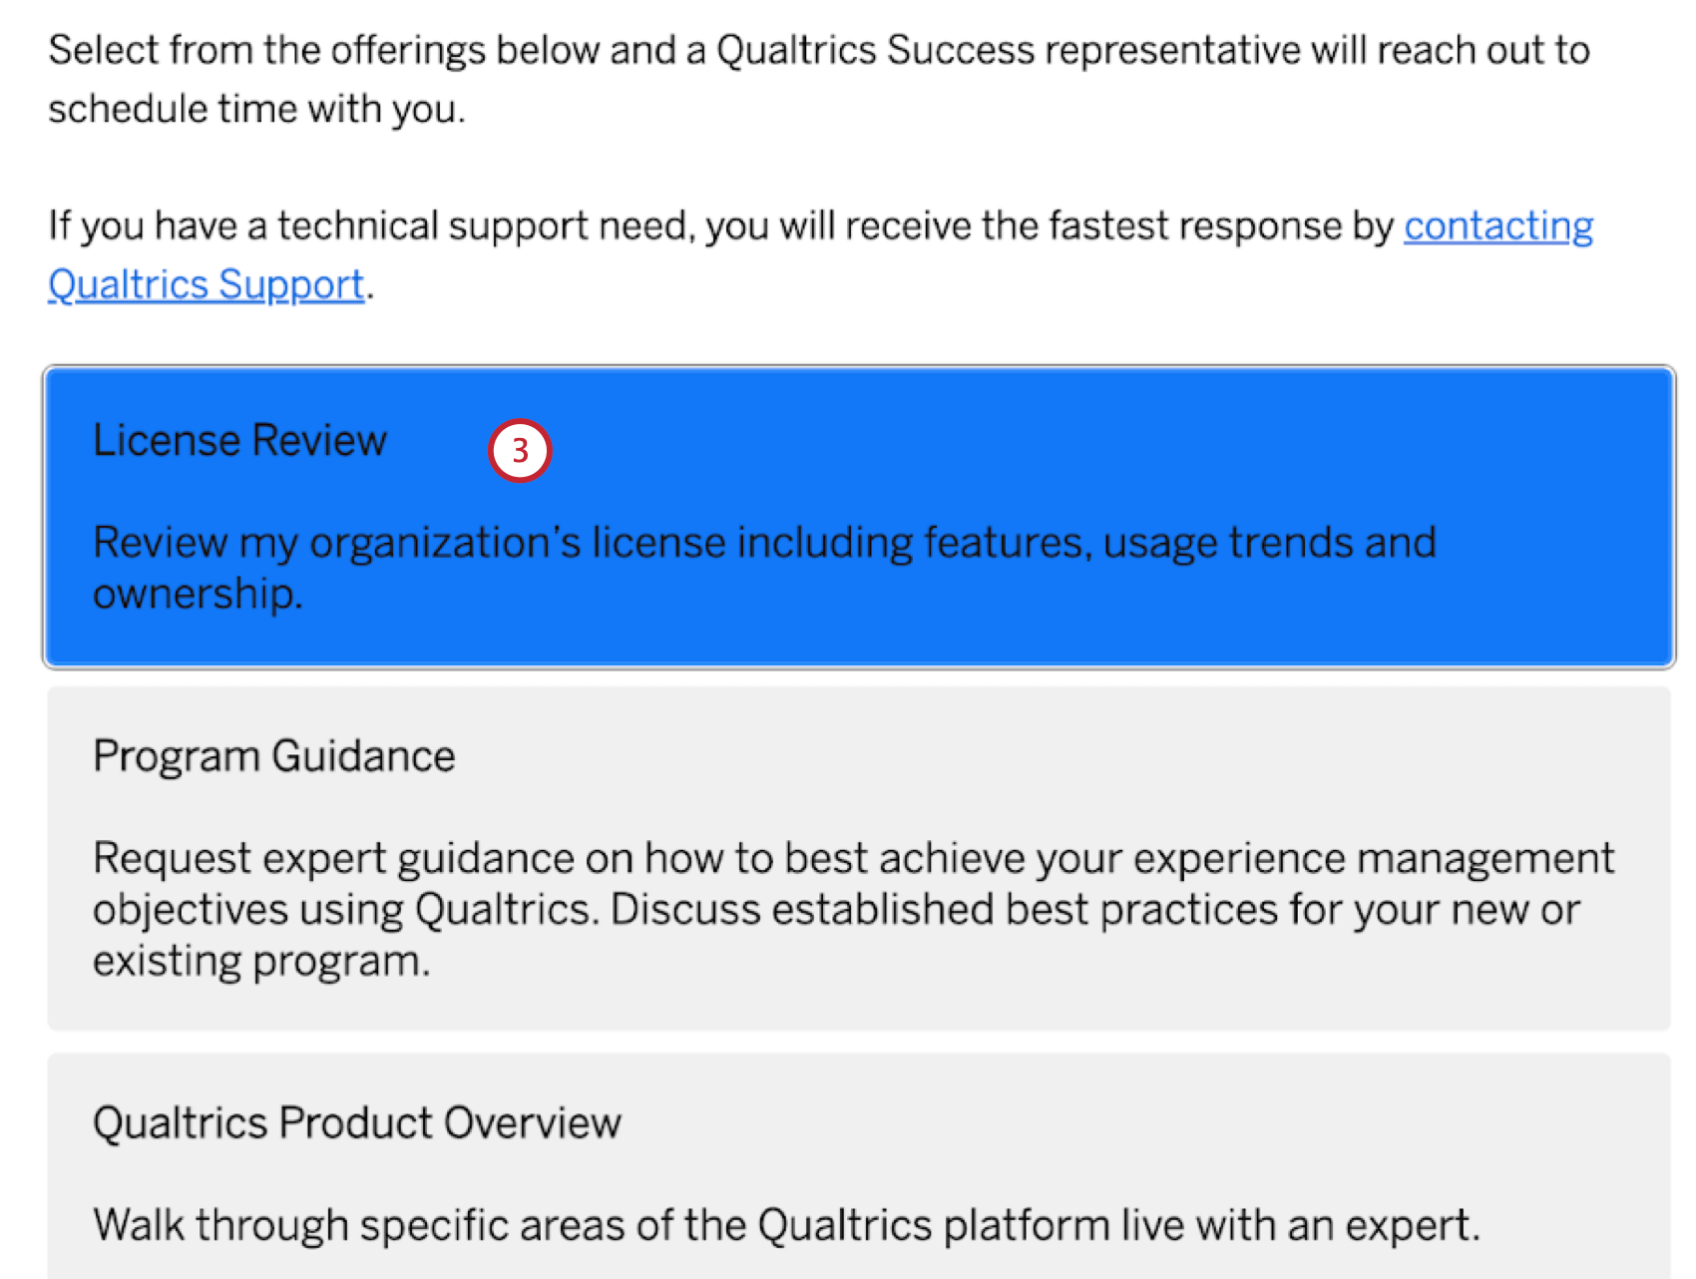
Task: Select the License Review offering card
Action: pos(858,517)
